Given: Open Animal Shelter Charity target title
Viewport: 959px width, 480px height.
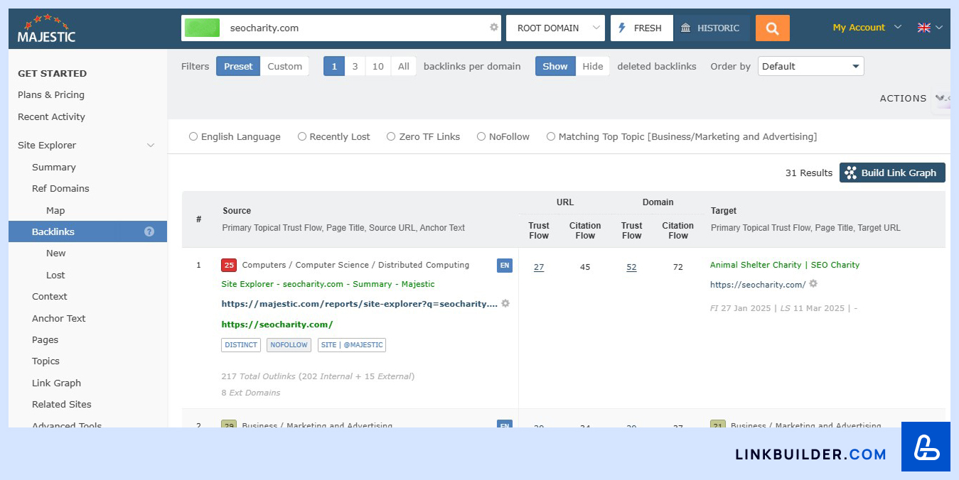Looking at the screenshot, I should point(785,265).
